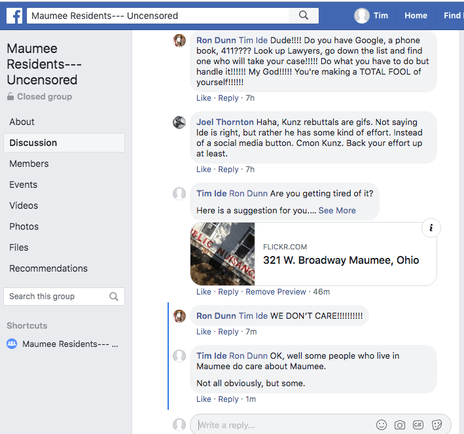Open the Events section in sidebar
Screen dimensions: 464x434
[x=24, y=185]
